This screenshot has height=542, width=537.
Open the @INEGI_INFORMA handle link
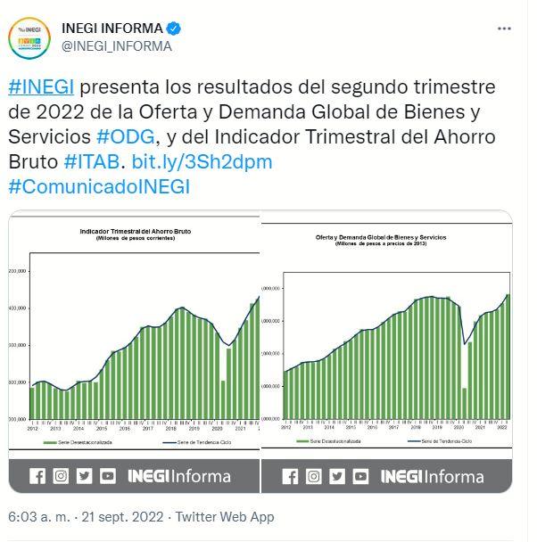click(116, 46)
